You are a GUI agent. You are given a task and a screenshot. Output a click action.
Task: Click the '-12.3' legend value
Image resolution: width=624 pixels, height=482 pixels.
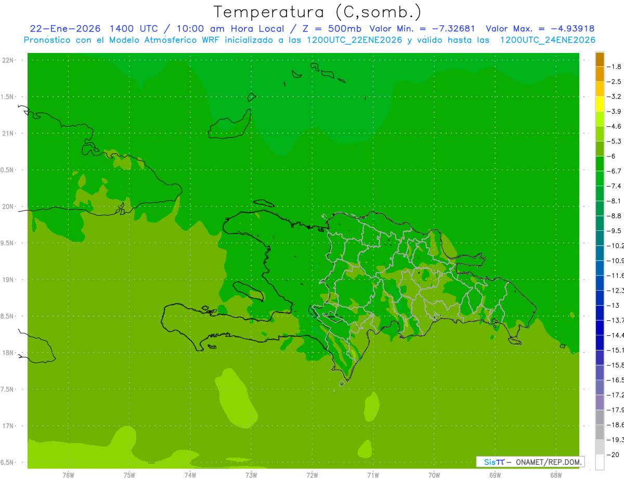click(x=615, y=290)
